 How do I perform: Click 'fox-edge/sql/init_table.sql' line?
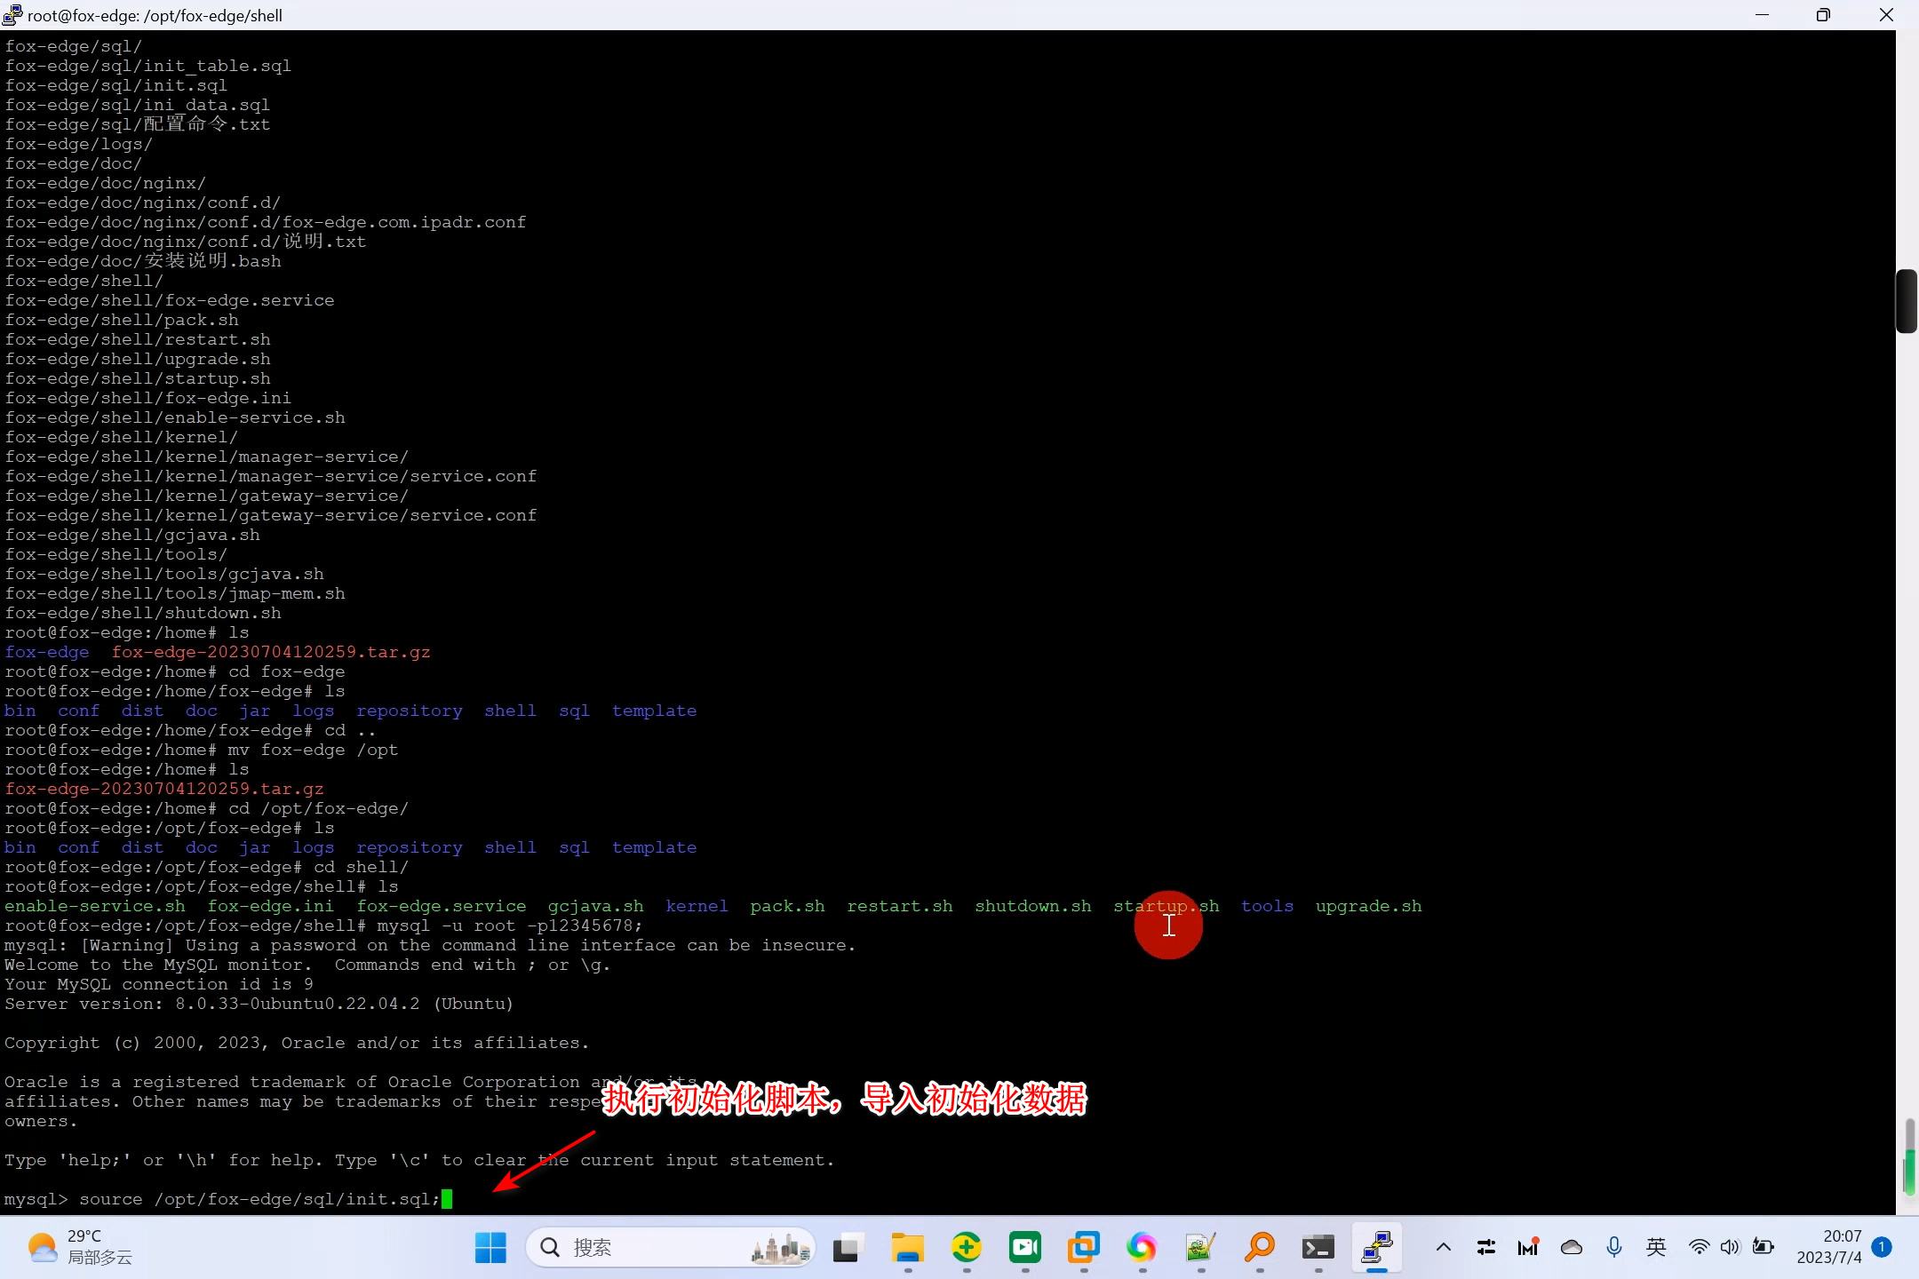(x=148, y=66)
